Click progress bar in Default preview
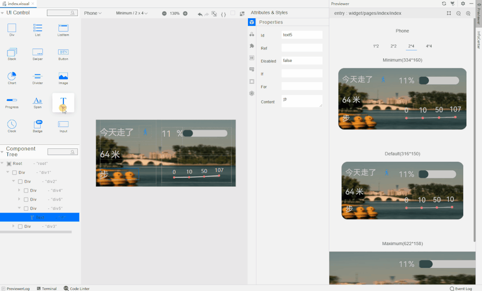The width and height of the screenshot is (482, 291). [437, 174]
